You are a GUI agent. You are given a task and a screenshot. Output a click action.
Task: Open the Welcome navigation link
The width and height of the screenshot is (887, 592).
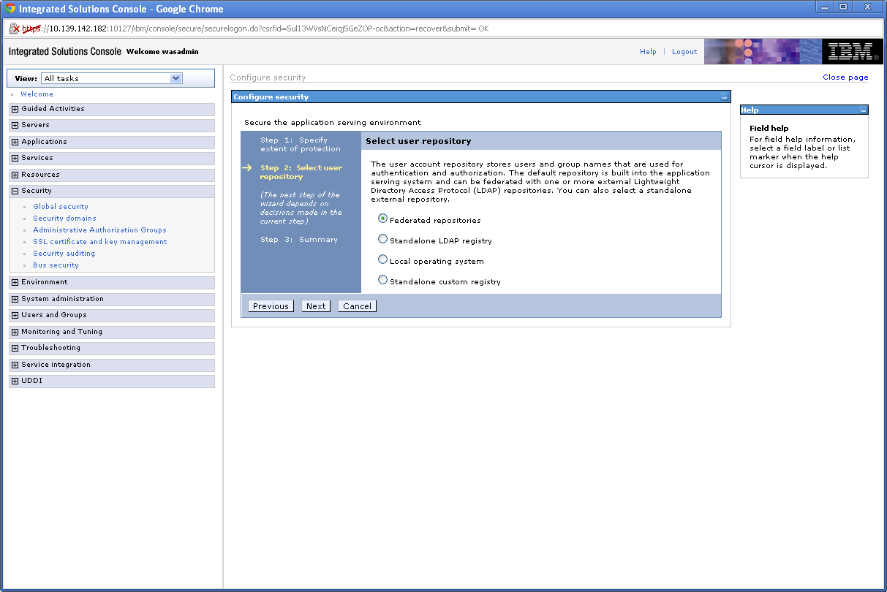click(37, 94)
